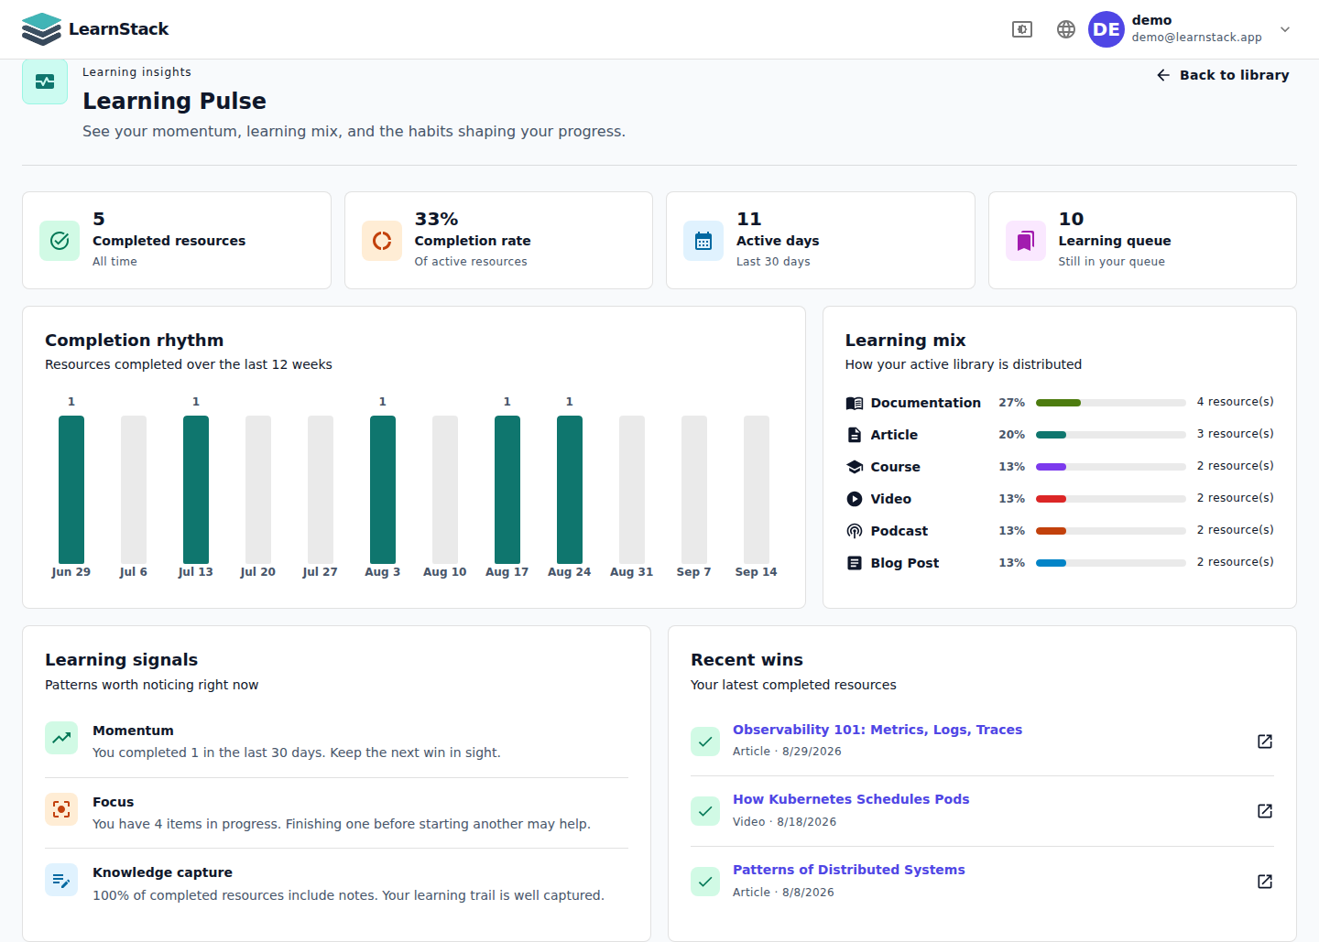Click the "33%" completion rate value

(436, 219)
